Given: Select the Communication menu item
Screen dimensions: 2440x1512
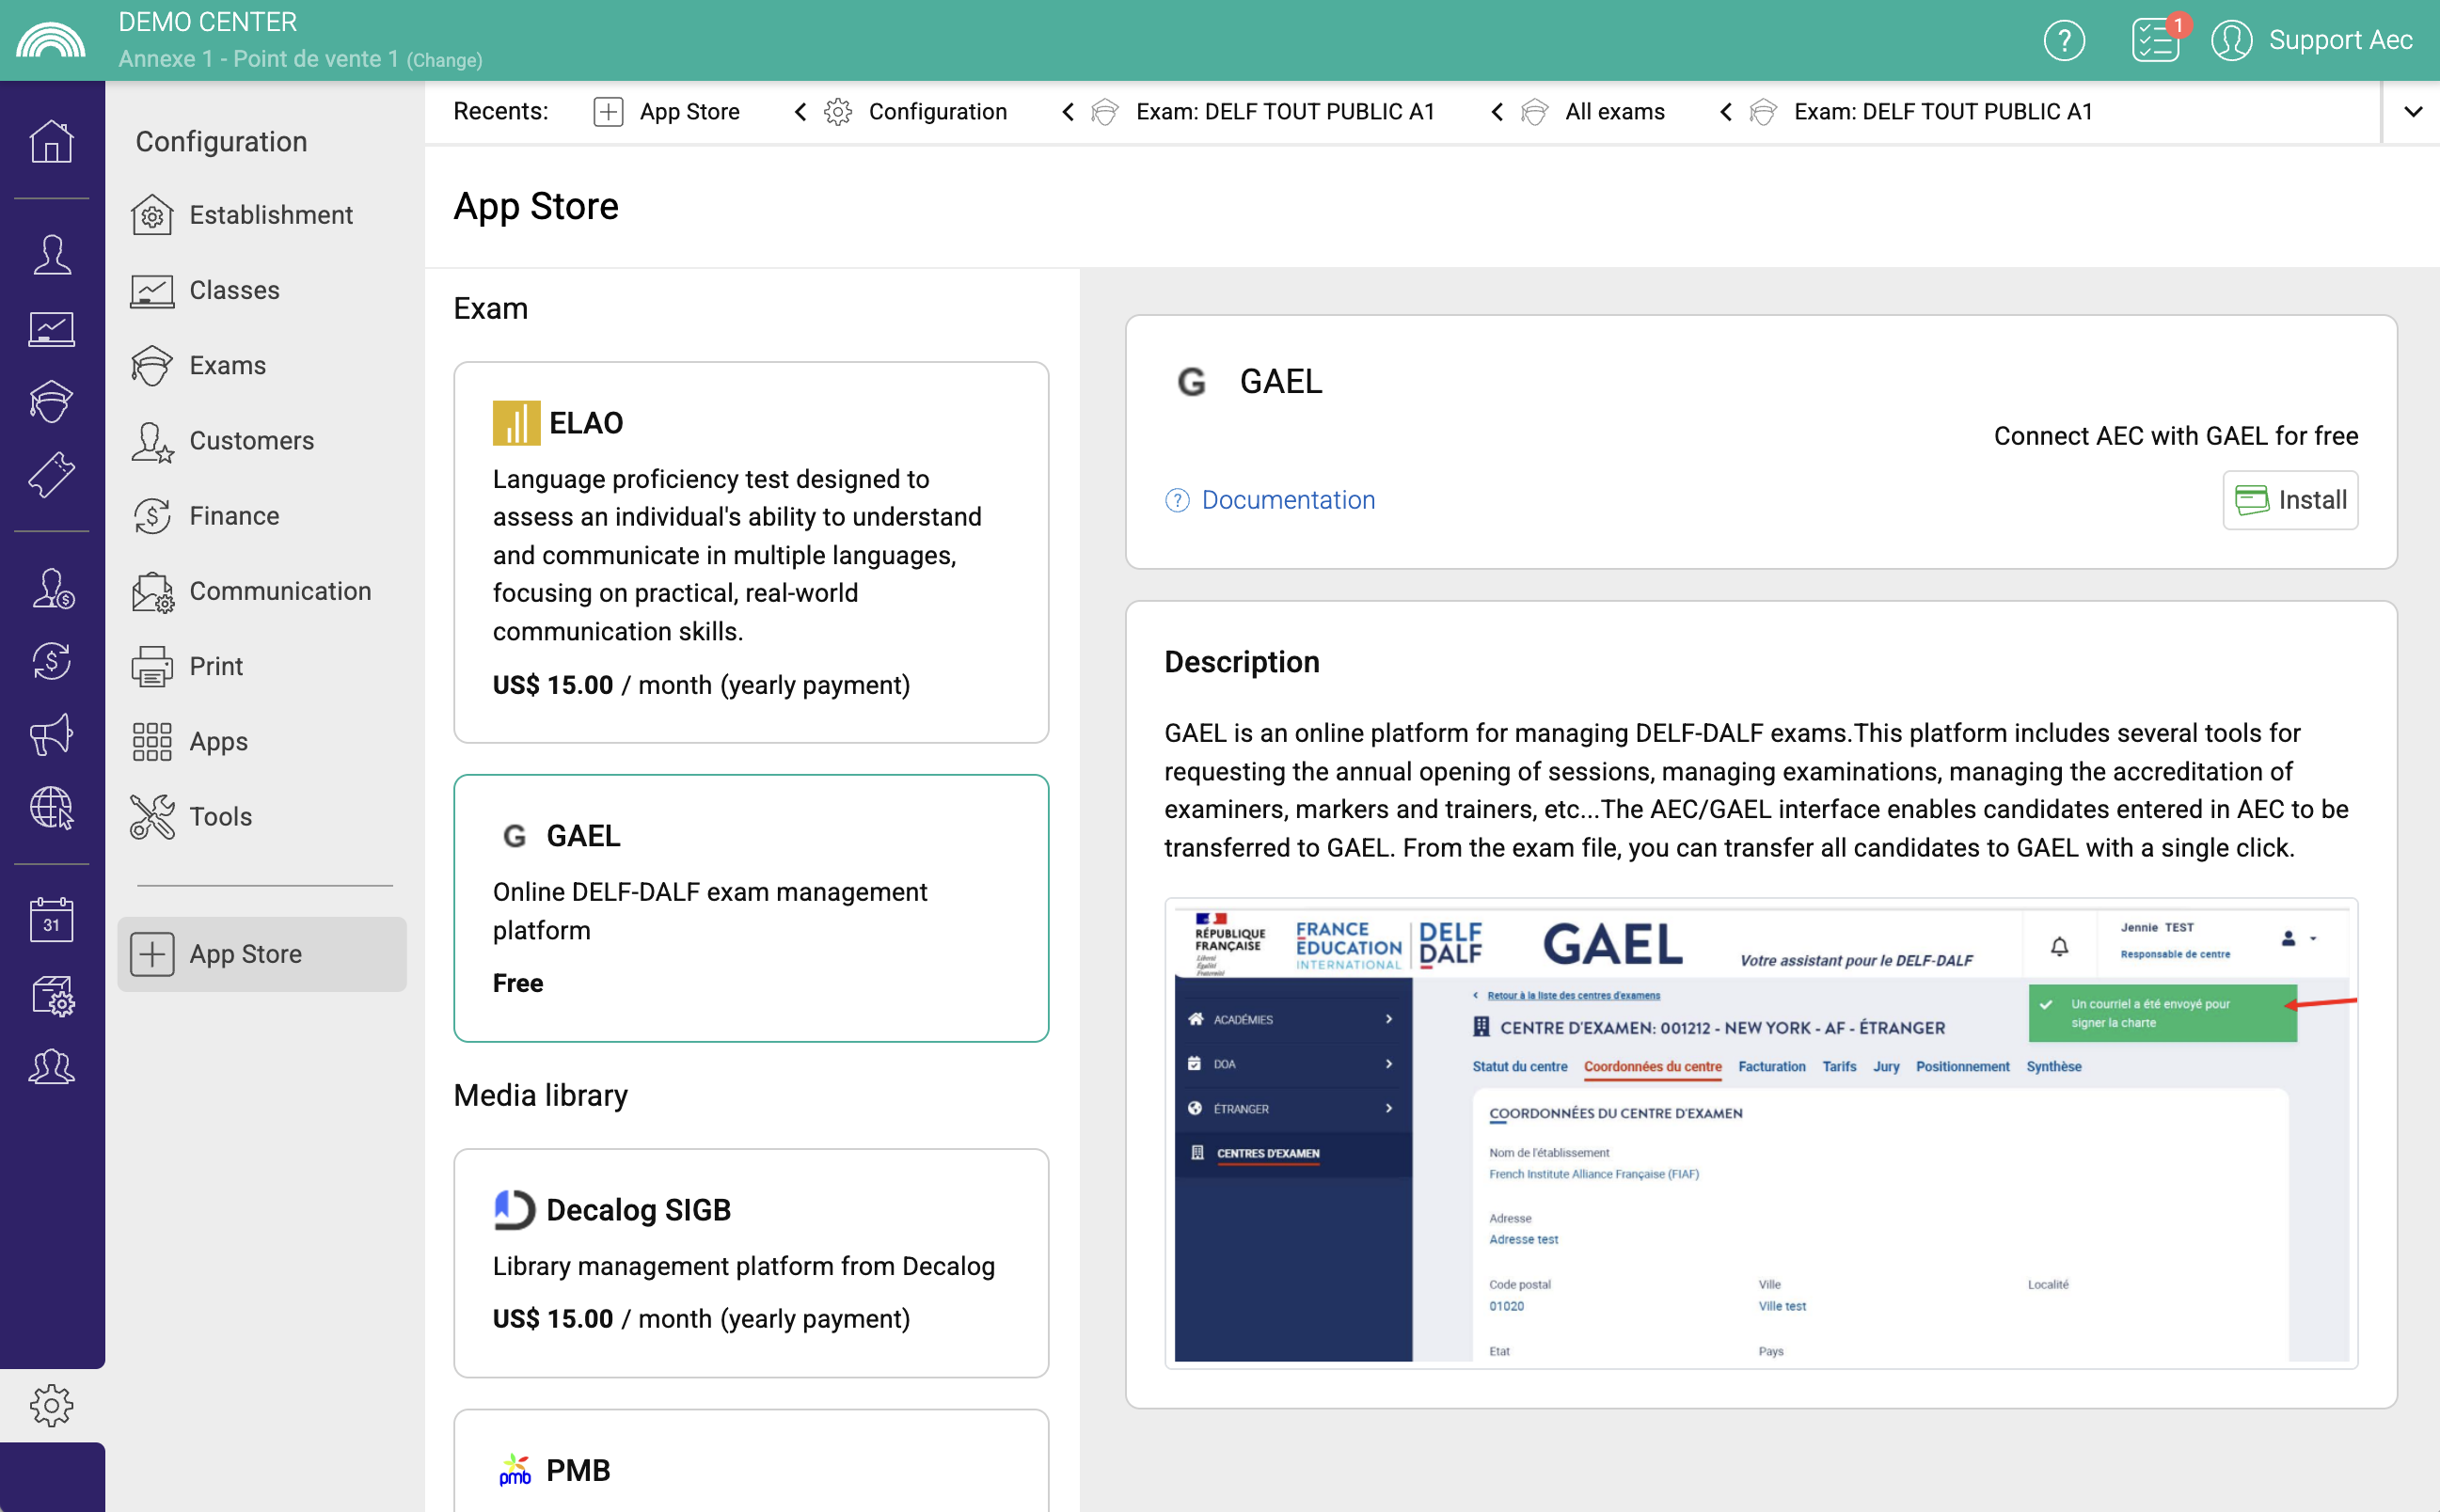Looking at the screenshot, I should [280, 591].
